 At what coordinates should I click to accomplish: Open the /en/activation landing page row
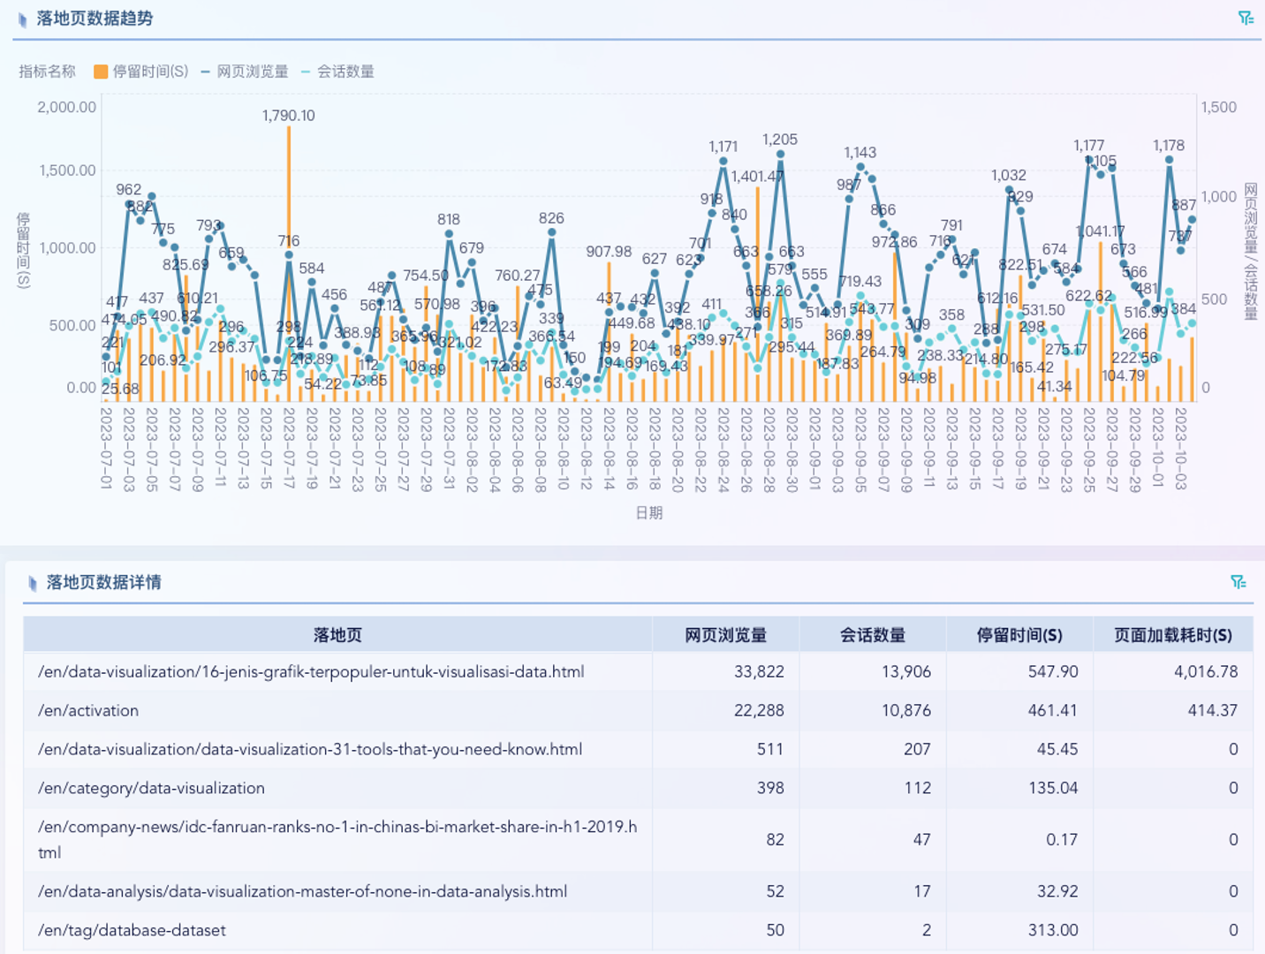88,710
